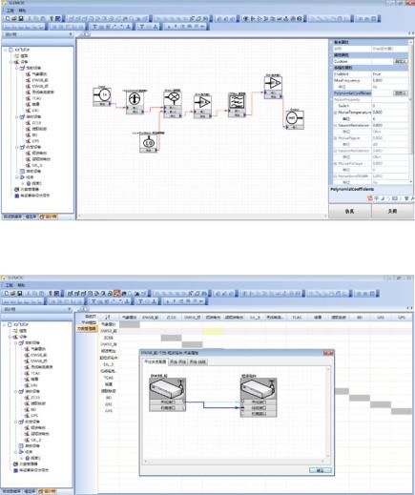The height and width of the screenshot is (495, 415).
Task: Click the Save disk icon in lower window toolbar
Action: pos(19,294)
